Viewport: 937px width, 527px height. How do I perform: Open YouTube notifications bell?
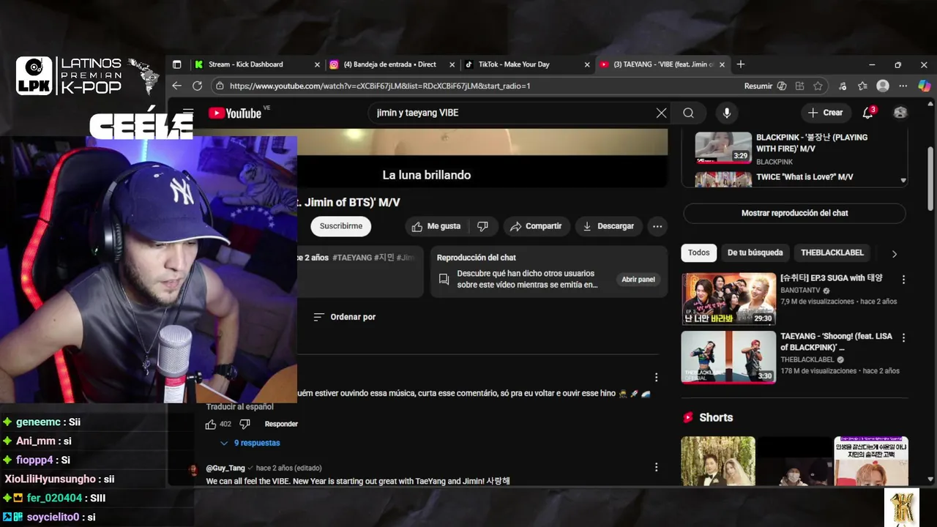[x=868, y=112]
